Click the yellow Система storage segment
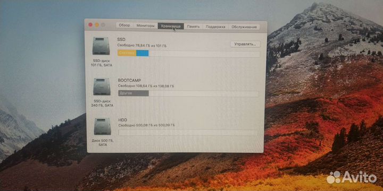The image size is (383, 191). pos(127,53)
